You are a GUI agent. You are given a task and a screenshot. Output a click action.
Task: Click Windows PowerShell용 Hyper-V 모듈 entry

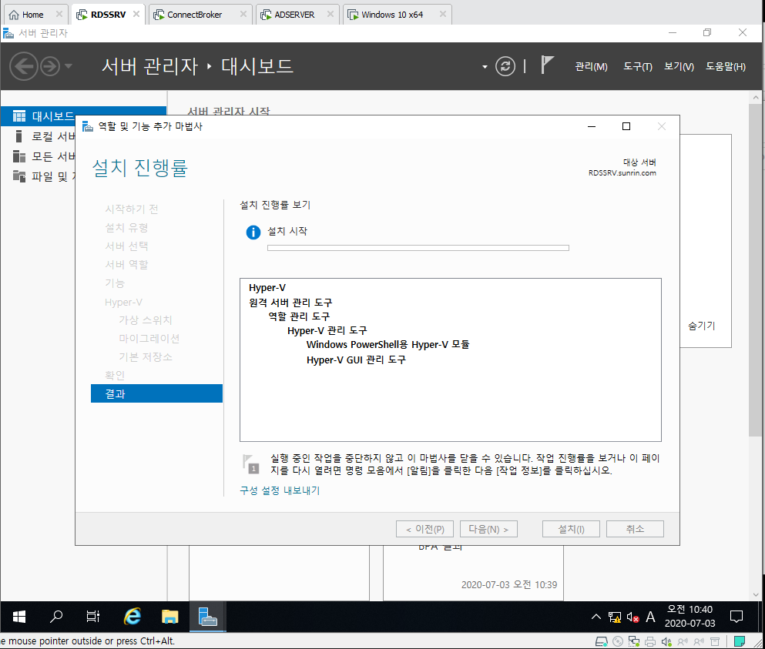388,345
